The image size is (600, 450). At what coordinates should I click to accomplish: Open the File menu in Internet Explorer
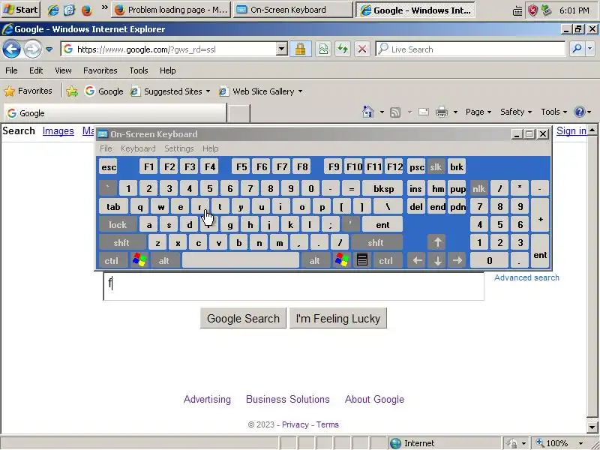pos(11,70)
